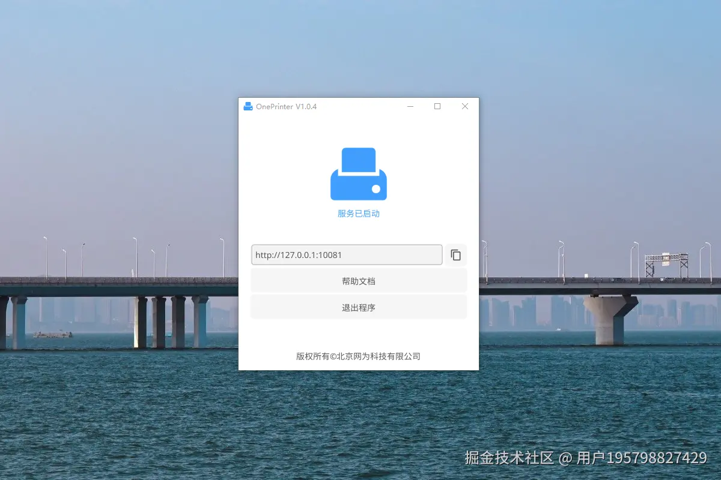
Task: Click the printer icon in the title bar
Action: pyautogui.click(x=248, y=106)
